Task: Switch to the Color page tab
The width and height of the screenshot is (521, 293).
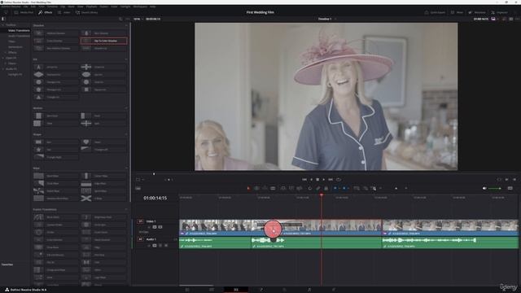Action: [284, 290]
